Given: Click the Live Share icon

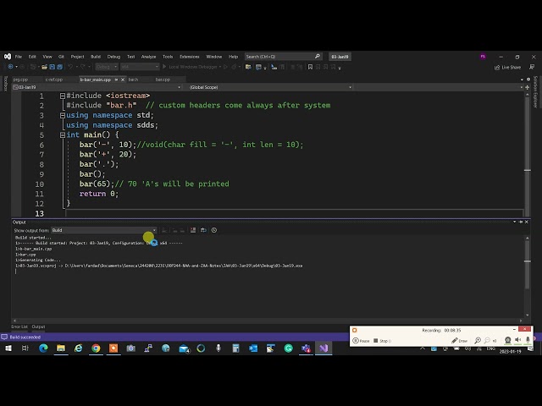Looking at the screenshot, I should pos(508,67).
